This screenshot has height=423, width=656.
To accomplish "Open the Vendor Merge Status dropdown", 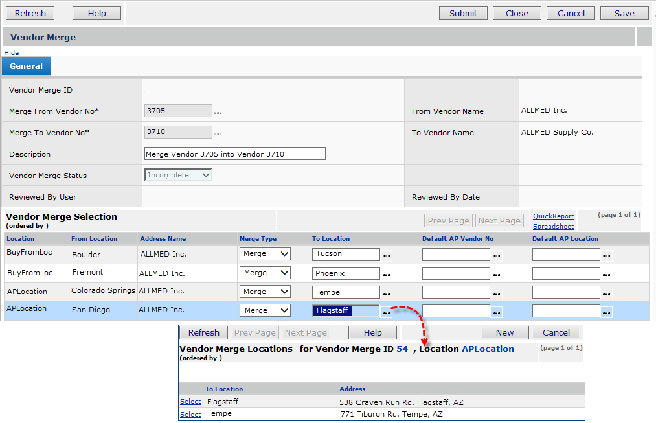I will pos(178,175).
